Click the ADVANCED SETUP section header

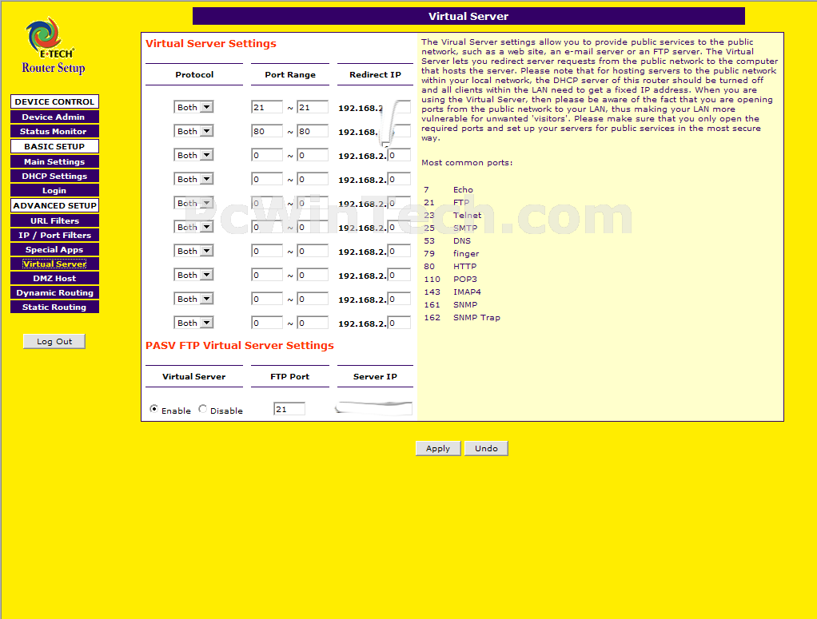tap(54, 205)
